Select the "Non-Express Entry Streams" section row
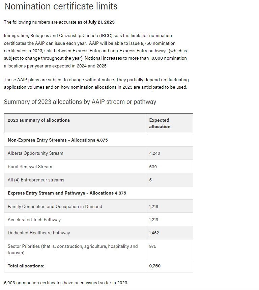 58,140
